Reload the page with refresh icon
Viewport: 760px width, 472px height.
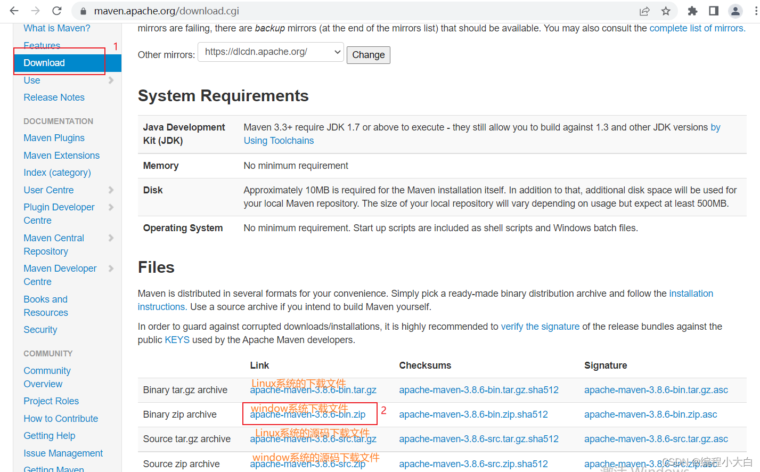click(x=57, y=11)
